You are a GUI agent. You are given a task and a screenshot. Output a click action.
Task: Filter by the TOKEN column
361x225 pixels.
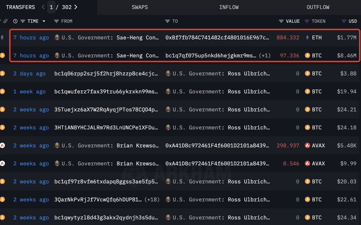click(307, 21)
